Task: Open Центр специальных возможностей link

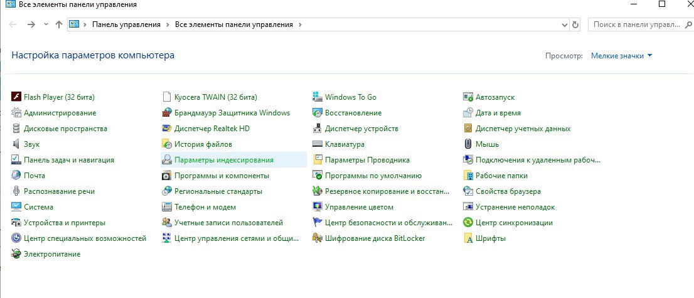Action: (85, 238)
